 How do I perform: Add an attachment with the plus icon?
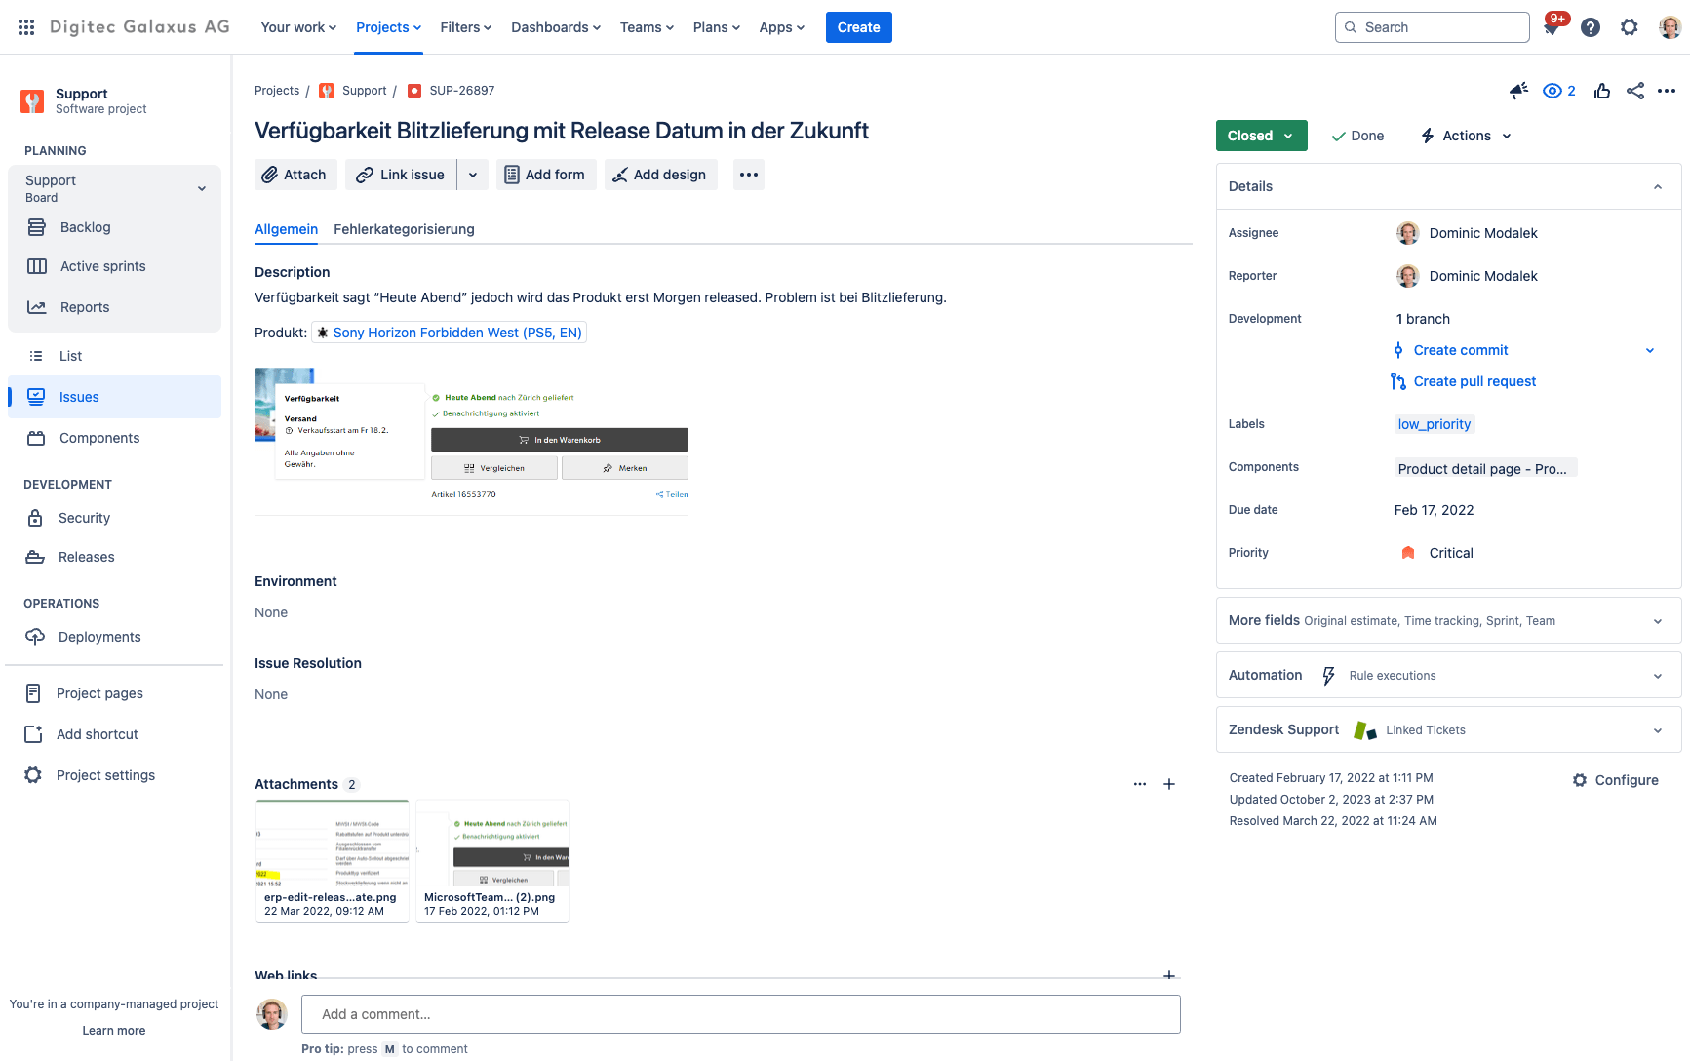pos(1169,784)
